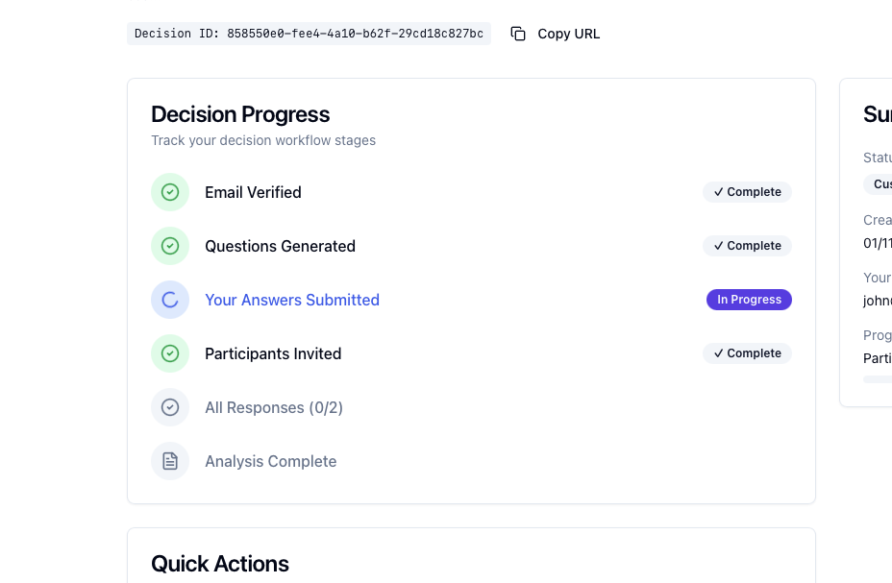This screenshot has height=583, width=892.
Task: Click the Copy URL clipboard icon
Action: click(x=518, y=33)
